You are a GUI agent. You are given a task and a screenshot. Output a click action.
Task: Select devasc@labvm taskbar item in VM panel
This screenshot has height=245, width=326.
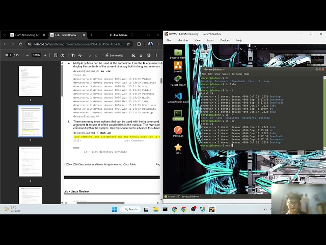pyautogui.click(x=189, y=197)
